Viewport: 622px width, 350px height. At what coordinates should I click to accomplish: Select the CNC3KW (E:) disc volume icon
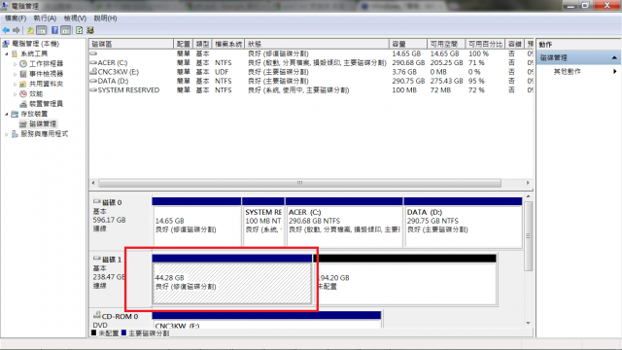pos(93,72)
